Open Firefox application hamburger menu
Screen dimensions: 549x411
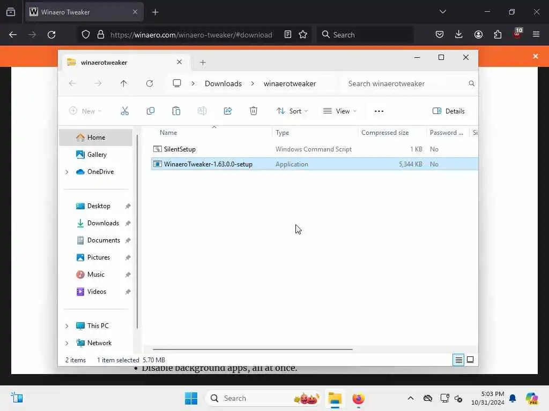point(536,34)
